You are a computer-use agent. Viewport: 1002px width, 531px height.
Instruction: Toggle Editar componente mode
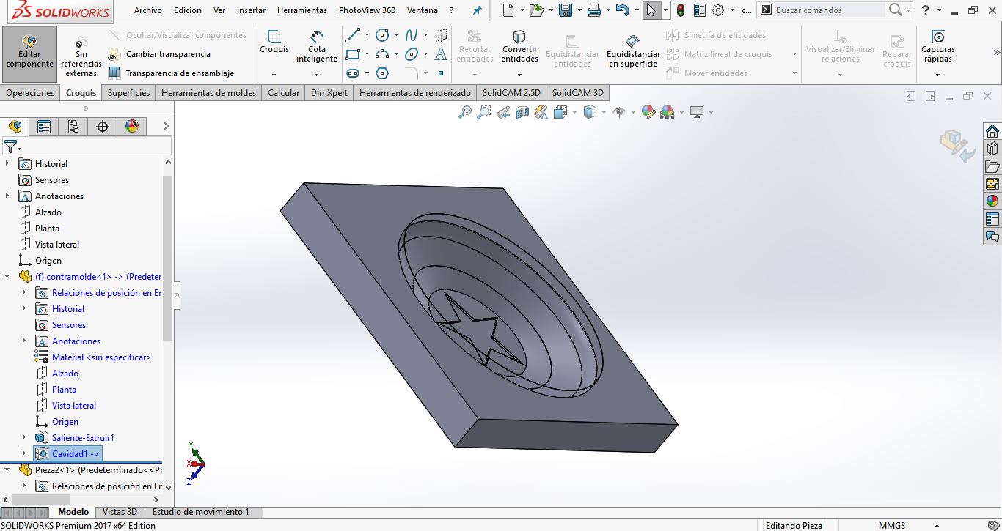[x=29, y=53]
